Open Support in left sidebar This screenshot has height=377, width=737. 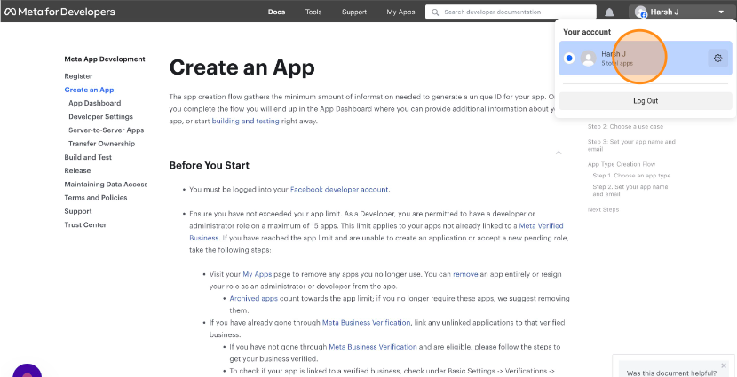78,211
